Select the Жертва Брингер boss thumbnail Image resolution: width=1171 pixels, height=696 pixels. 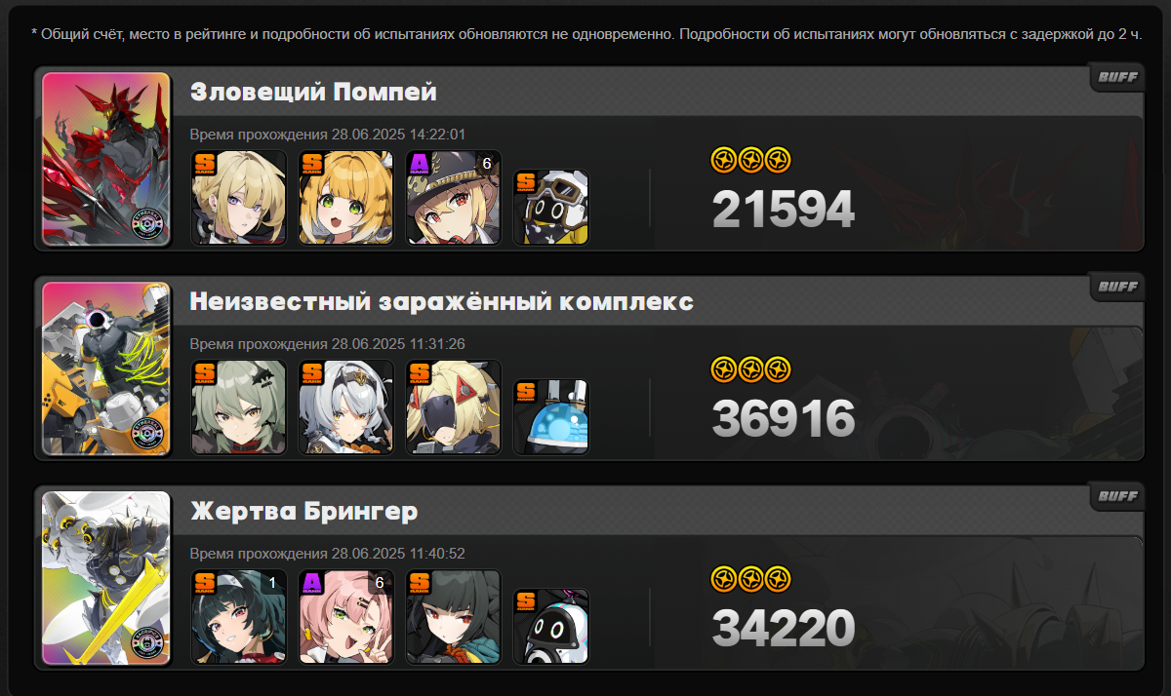(107, 578)
